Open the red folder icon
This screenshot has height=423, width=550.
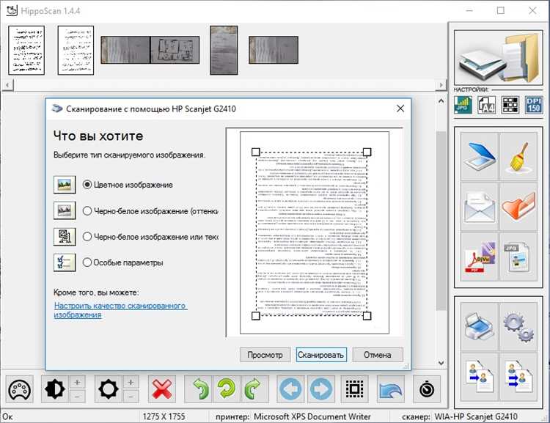[518, 207]
